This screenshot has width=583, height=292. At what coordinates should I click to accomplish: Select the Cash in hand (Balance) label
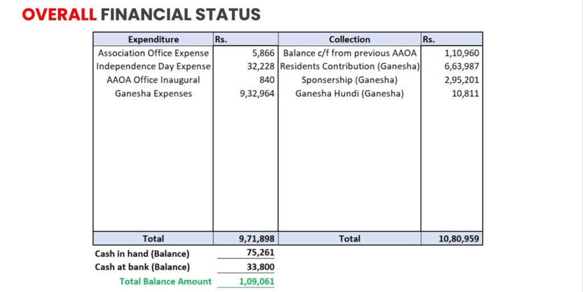tap(142, 253)
